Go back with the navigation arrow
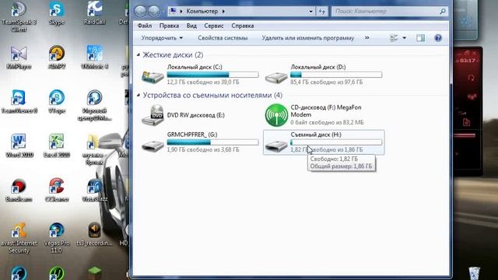Viewport: 498px width, 280px height. click(x=140, y=12)
